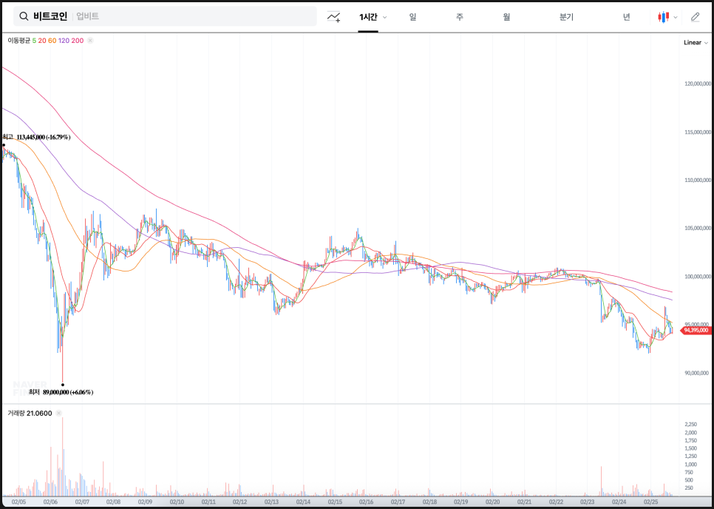This screenshot has width=714, height=509.
Task: Click the 최저 89,000,000 low marker
Action: click(x=65, y=391)
